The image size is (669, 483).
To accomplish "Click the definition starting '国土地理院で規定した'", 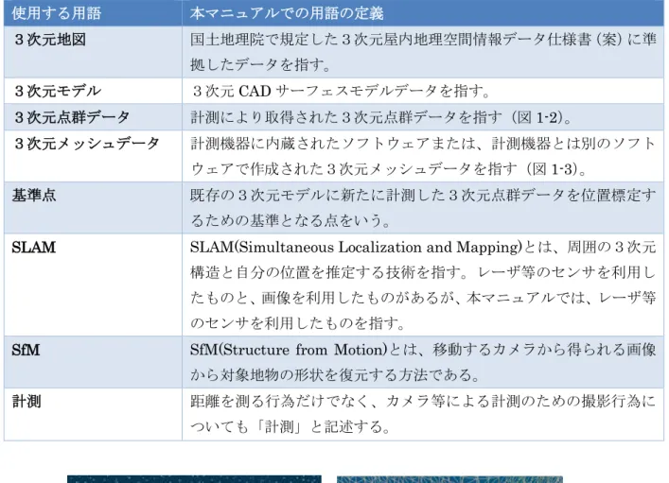I will pos(423,40).
